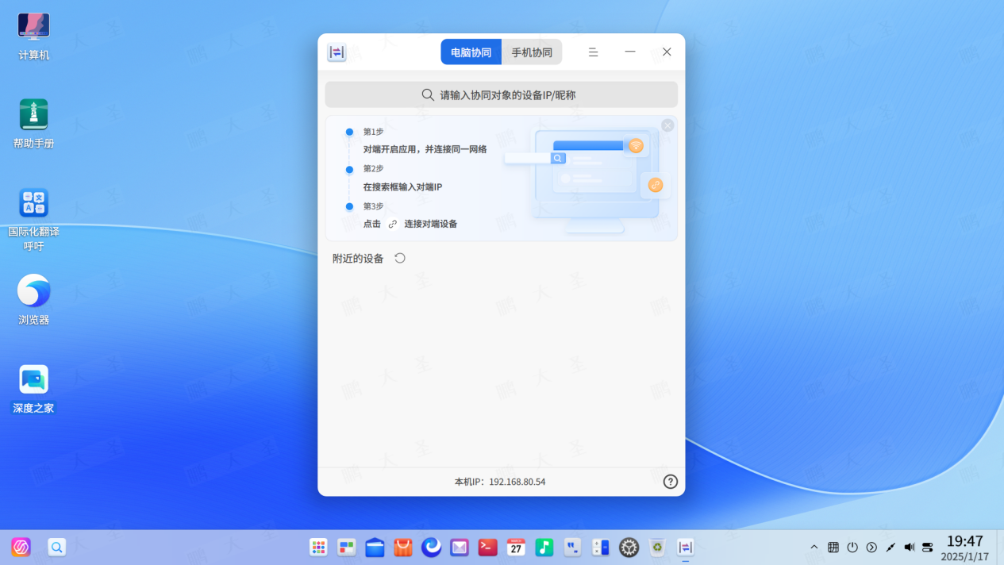Open the app store in taskbar

click(403, 547)
